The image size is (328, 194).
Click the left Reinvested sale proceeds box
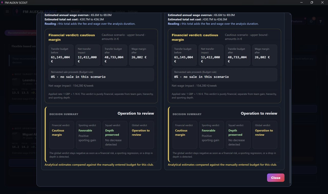pos(101,75)
